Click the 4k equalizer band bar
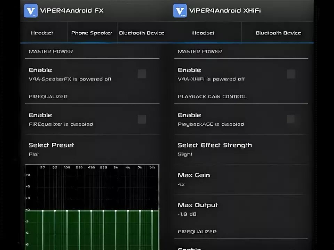This screenshot has height=250, width=334. [x=128, y=230]
